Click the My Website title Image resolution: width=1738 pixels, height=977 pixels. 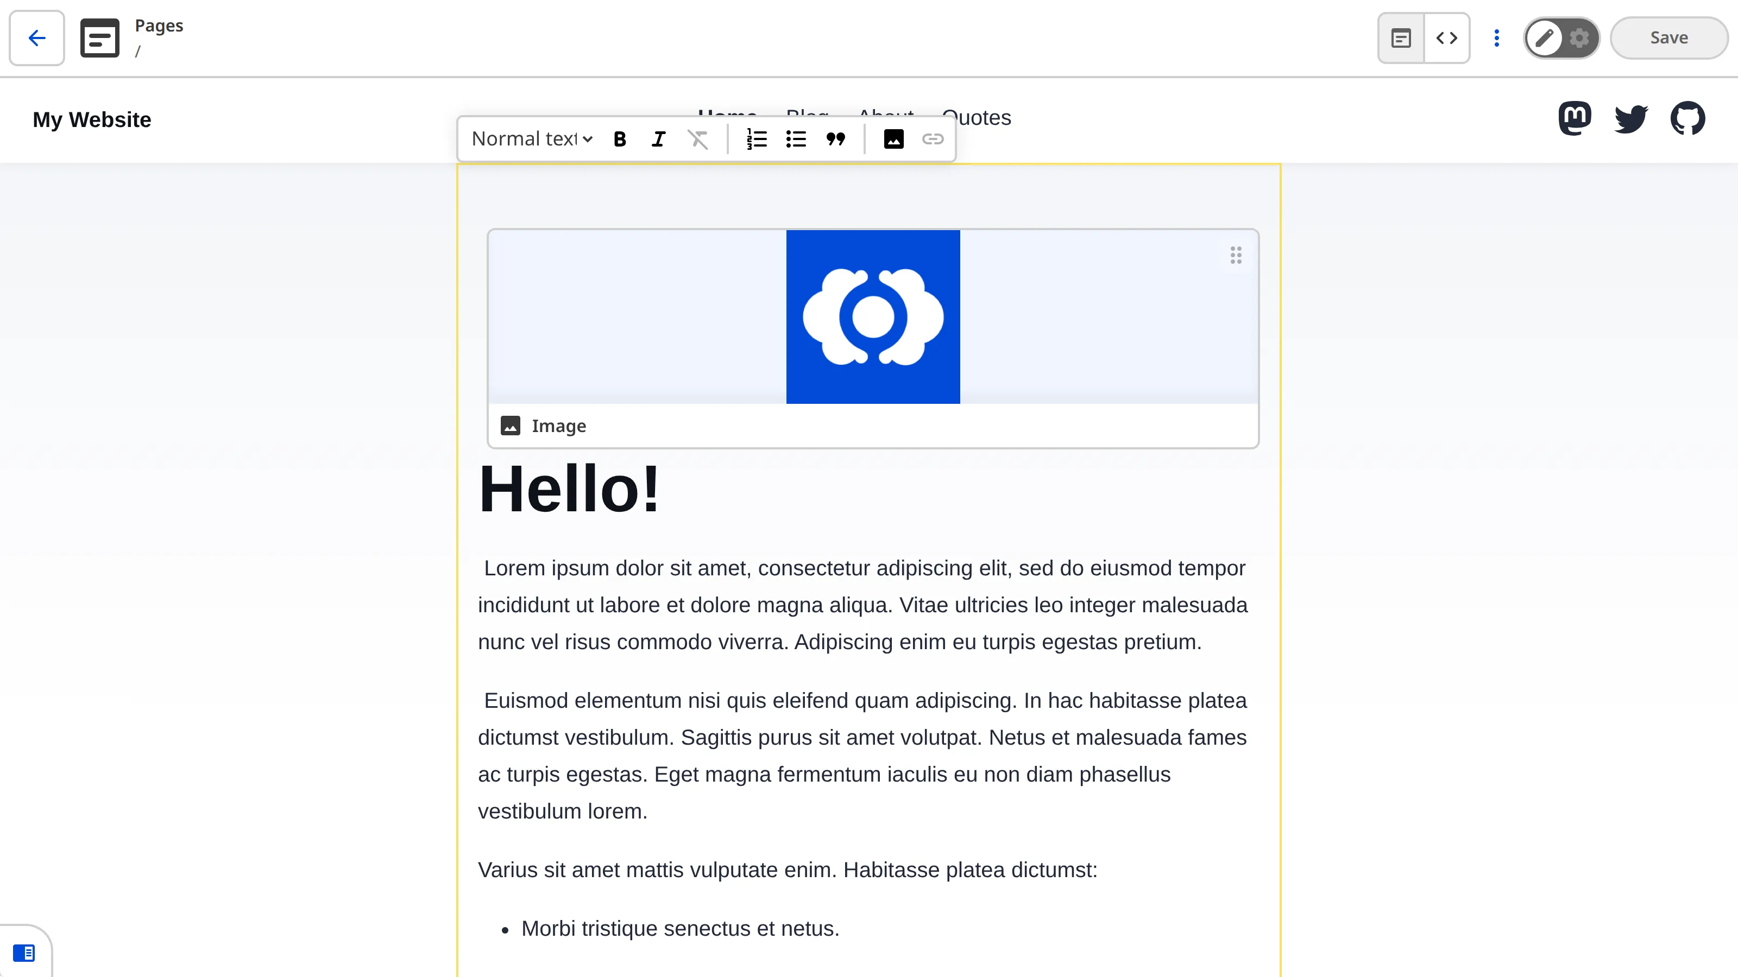coord(92,119)
